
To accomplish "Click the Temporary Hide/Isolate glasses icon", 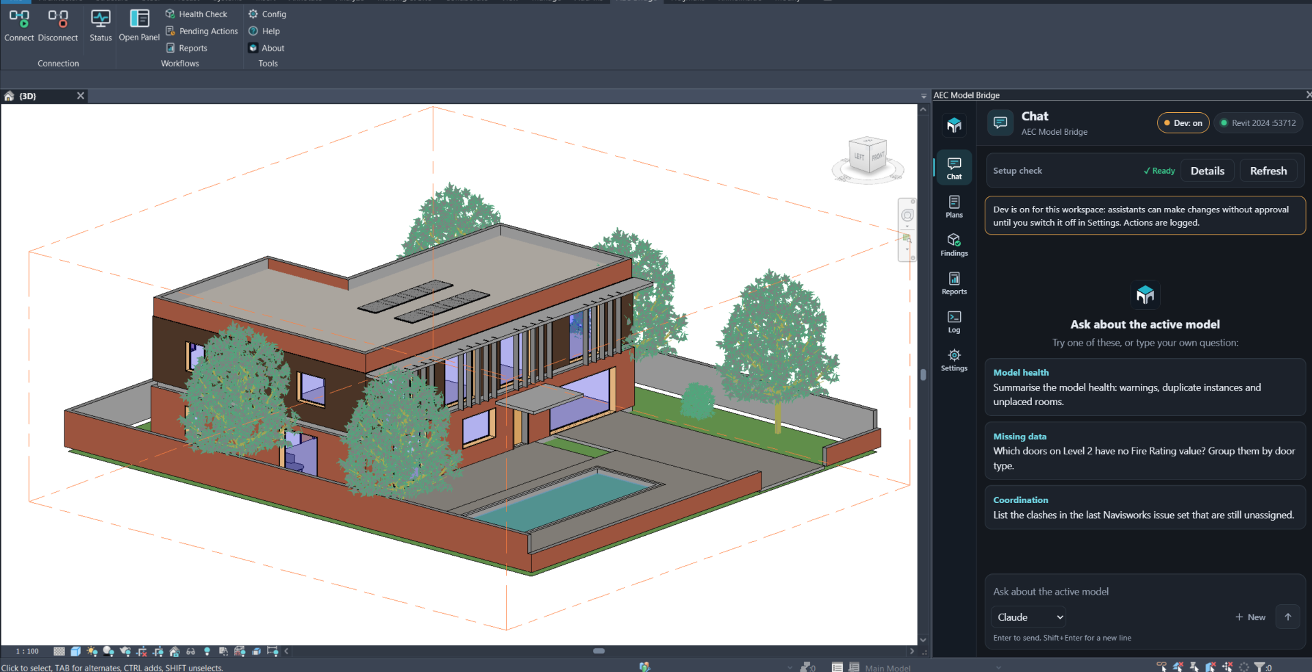I will [190, 651].
